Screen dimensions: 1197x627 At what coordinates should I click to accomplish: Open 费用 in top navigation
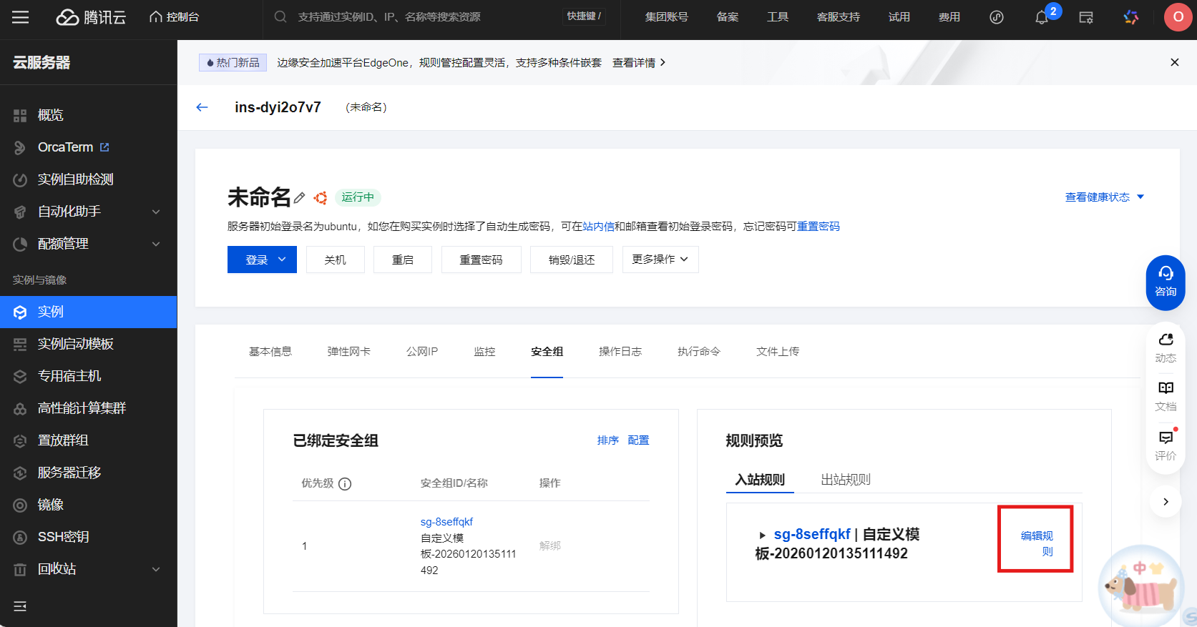pos(949,17)
